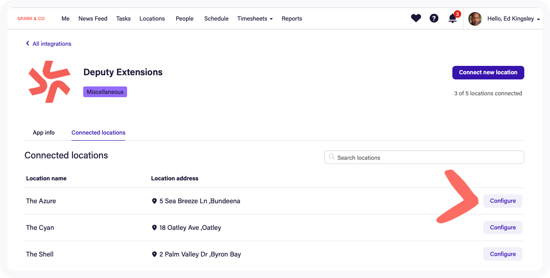Click the search magnifier icon
The width and height of the screenshot is (550, 278).
point(331,157)
